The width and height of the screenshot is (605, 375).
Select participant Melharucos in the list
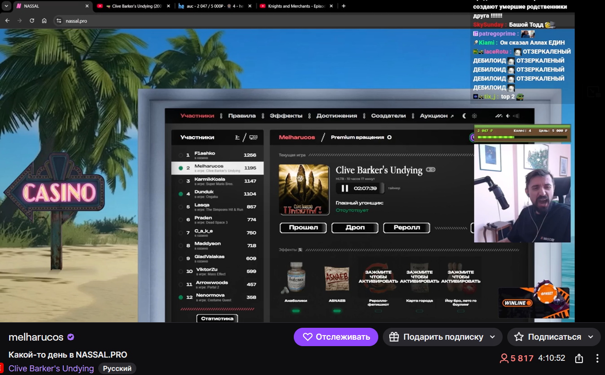click(218, 168)
